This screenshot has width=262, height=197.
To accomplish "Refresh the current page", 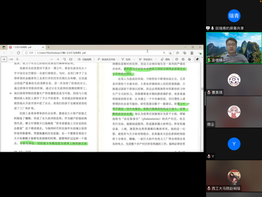I will pos(18,53).
